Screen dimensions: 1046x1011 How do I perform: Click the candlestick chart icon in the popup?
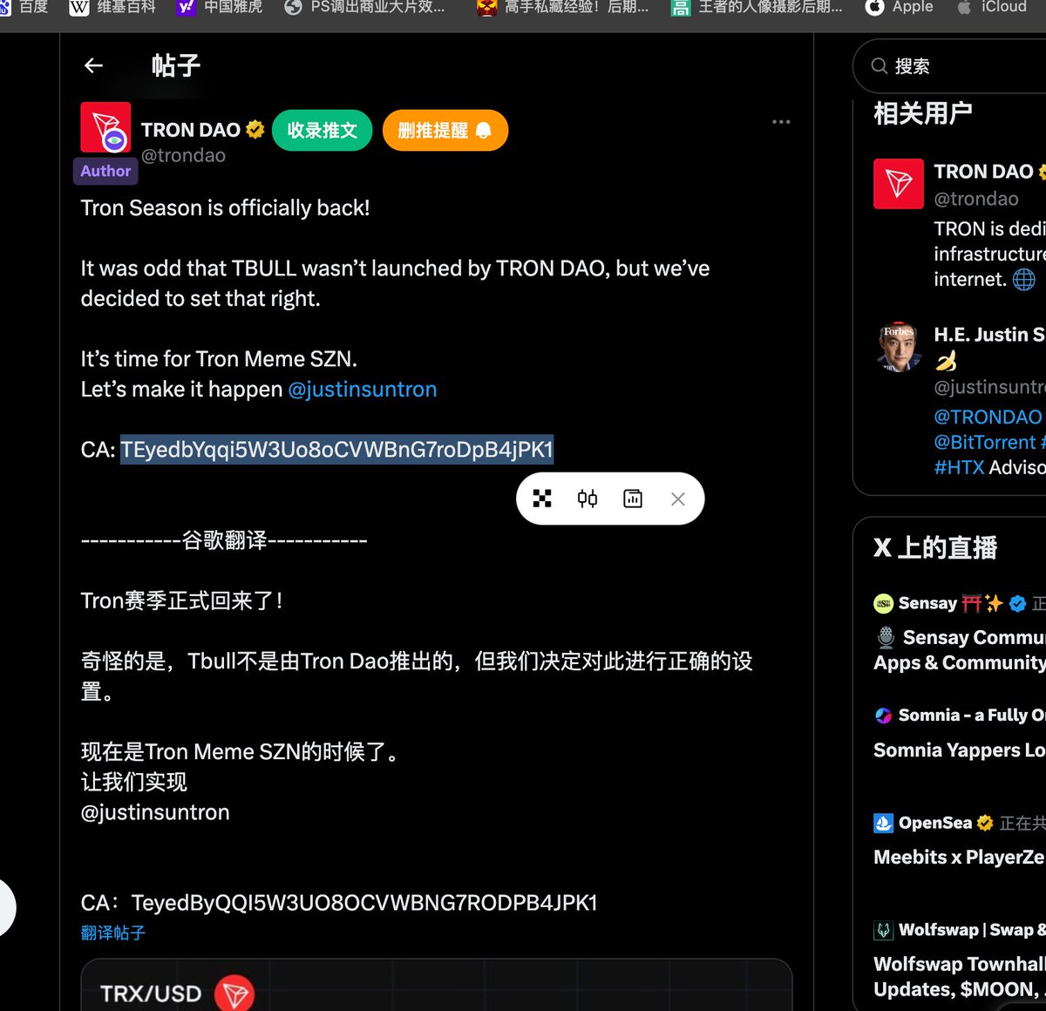pyautogui.click(x=588, y=499)
